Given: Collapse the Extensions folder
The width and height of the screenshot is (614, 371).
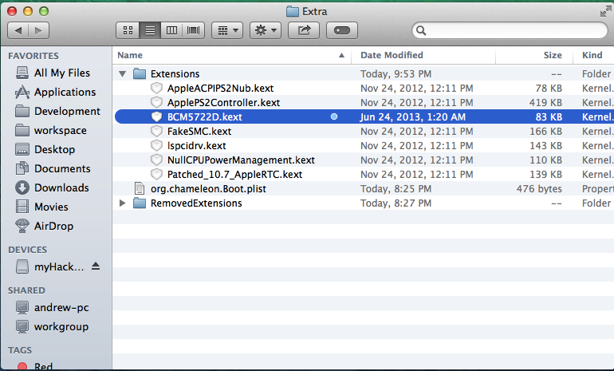Looking at the screenshot, I should 122,74.
